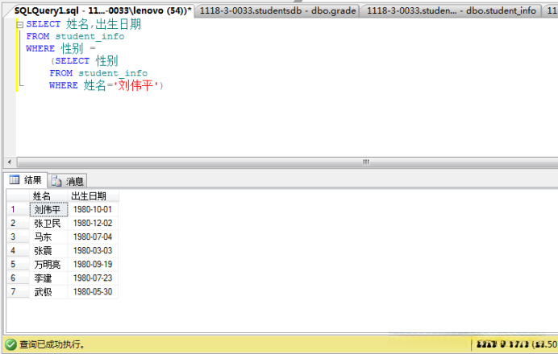Select row header number 7
Screen dimensions: 558x354
tap(19, 292)
